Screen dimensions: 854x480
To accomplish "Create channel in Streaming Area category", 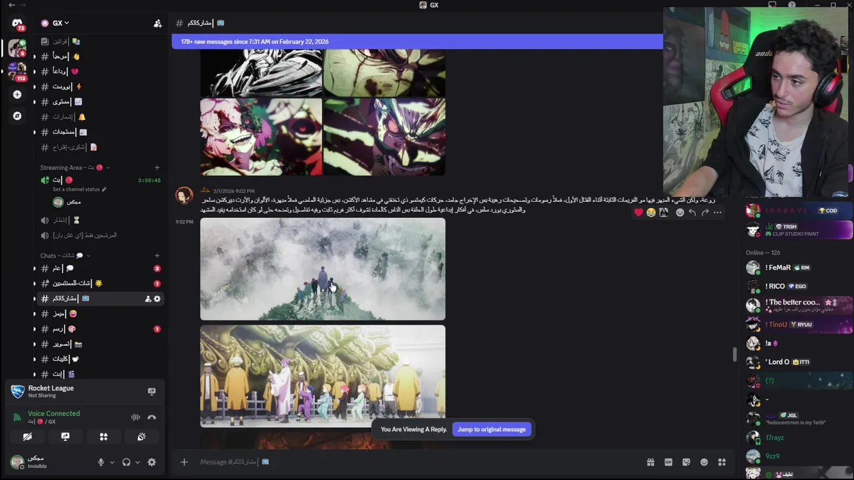I will tap(157, 167).
